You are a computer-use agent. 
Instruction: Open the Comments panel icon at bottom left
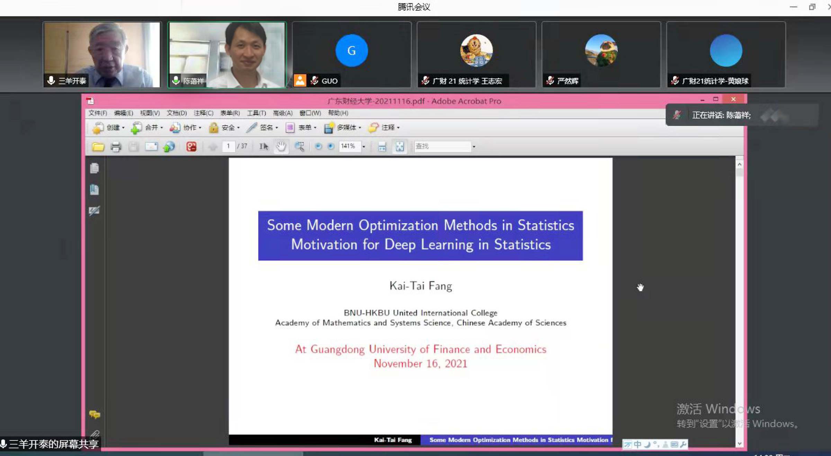click(x=94, y=414)
